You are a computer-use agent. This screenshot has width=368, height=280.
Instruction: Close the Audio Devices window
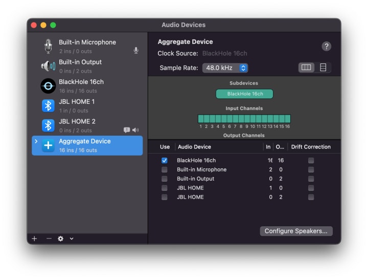(x=34, y=25)
